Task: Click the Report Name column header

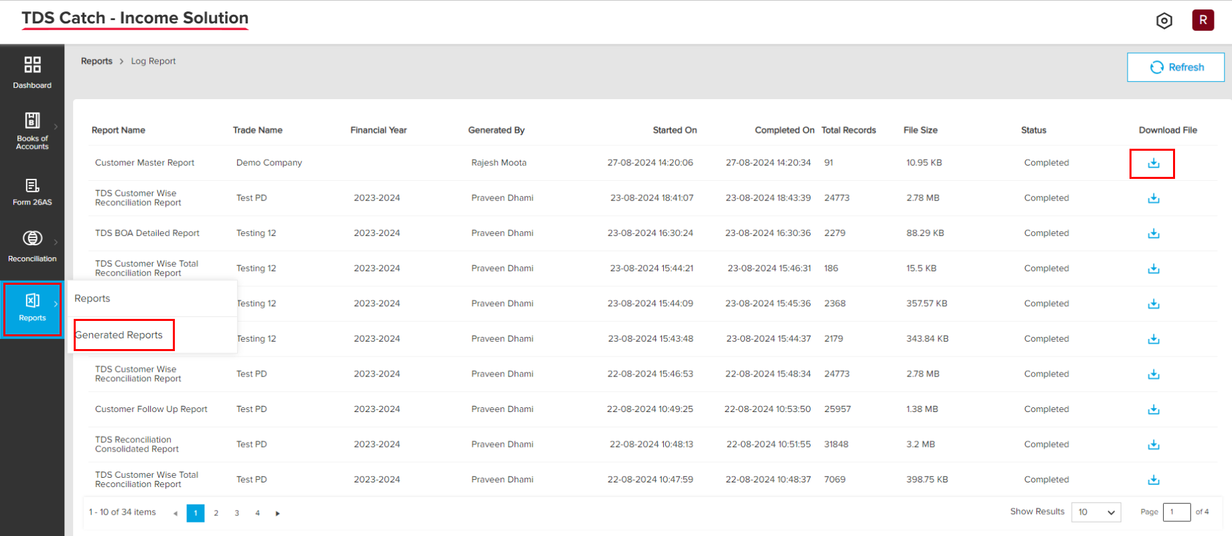Action: pos(119,130)
